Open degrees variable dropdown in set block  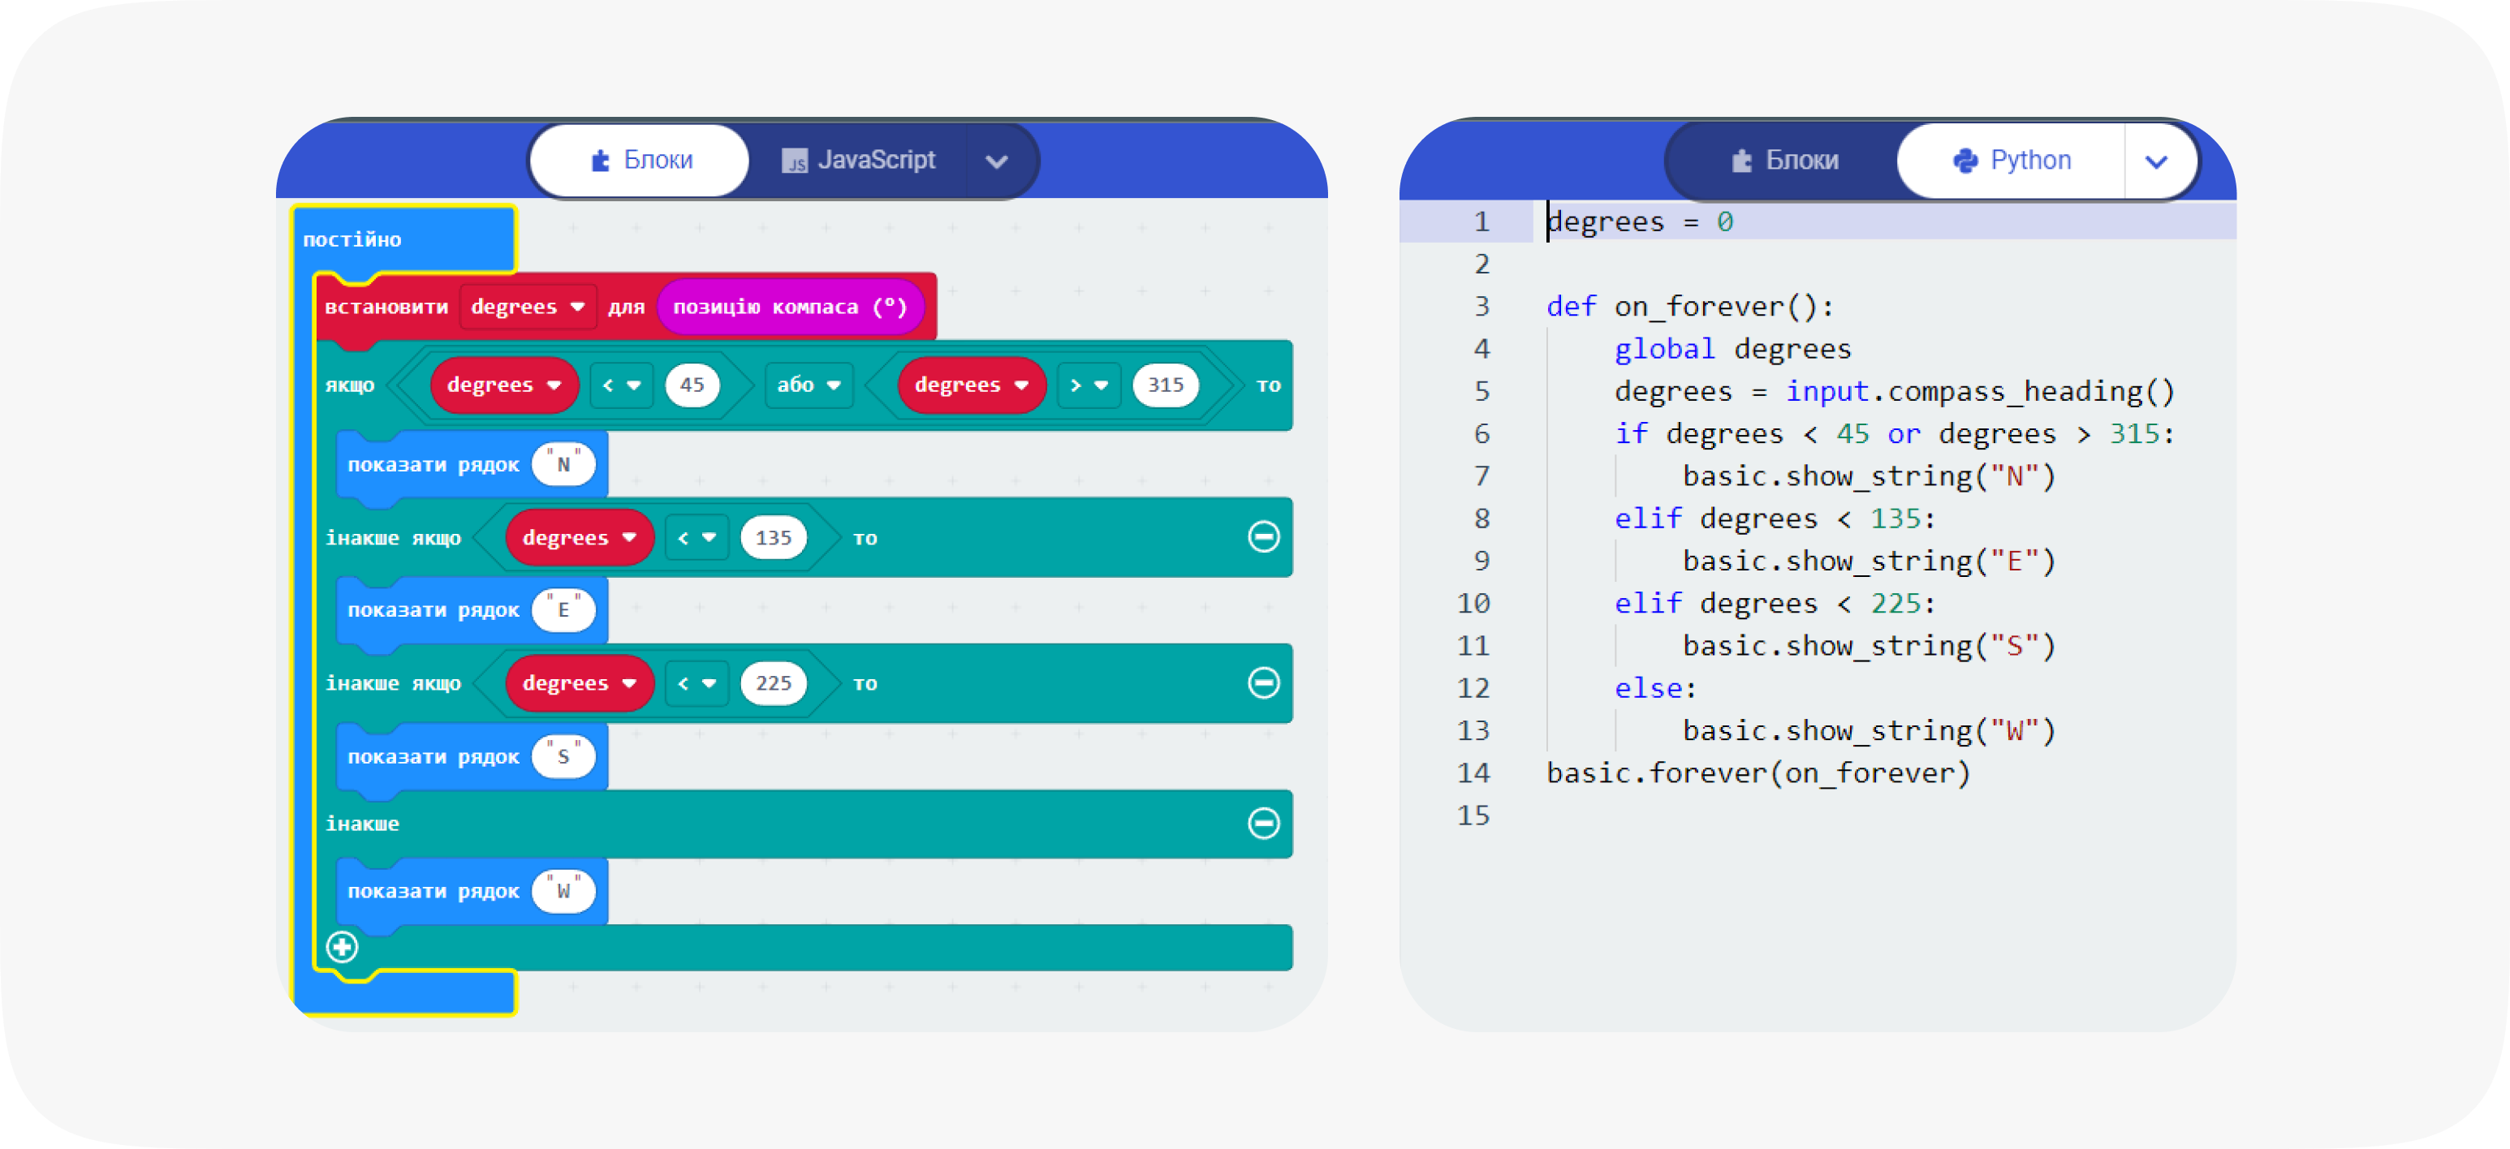pyautogui.click(x=577, y=307)
